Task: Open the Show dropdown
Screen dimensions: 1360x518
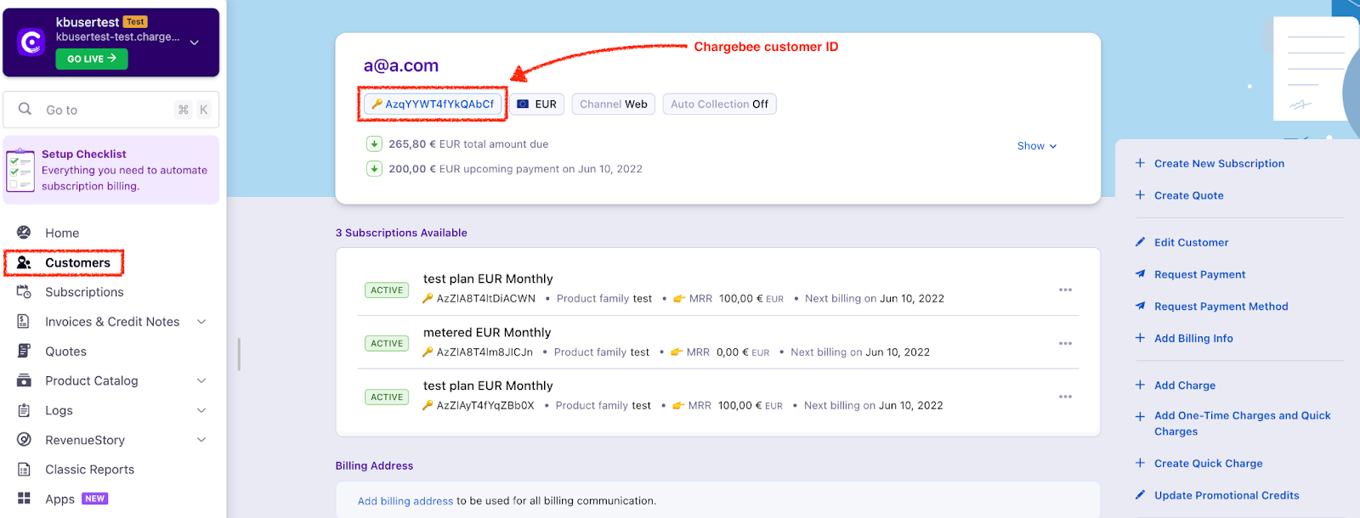Action: click(x=1036, y=146)
